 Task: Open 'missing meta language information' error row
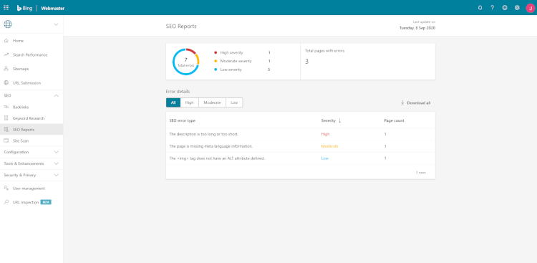pyautogui.click(x=300, y=146)
